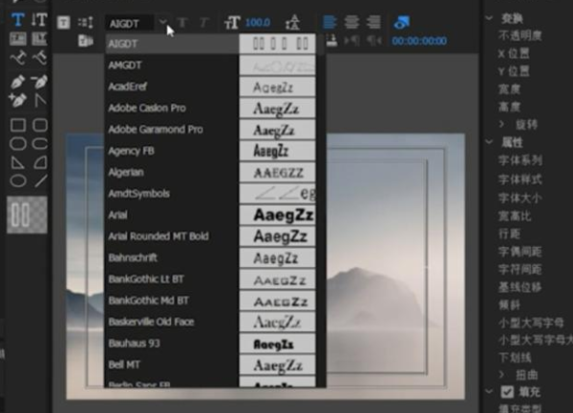Viewport: 573px width, 413px height.
Task: Open the Templates icon below Roll/Crawl
Action: pos(85,40)
